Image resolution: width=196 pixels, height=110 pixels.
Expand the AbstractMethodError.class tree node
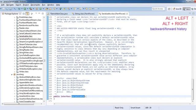click(x=15, y=77)
